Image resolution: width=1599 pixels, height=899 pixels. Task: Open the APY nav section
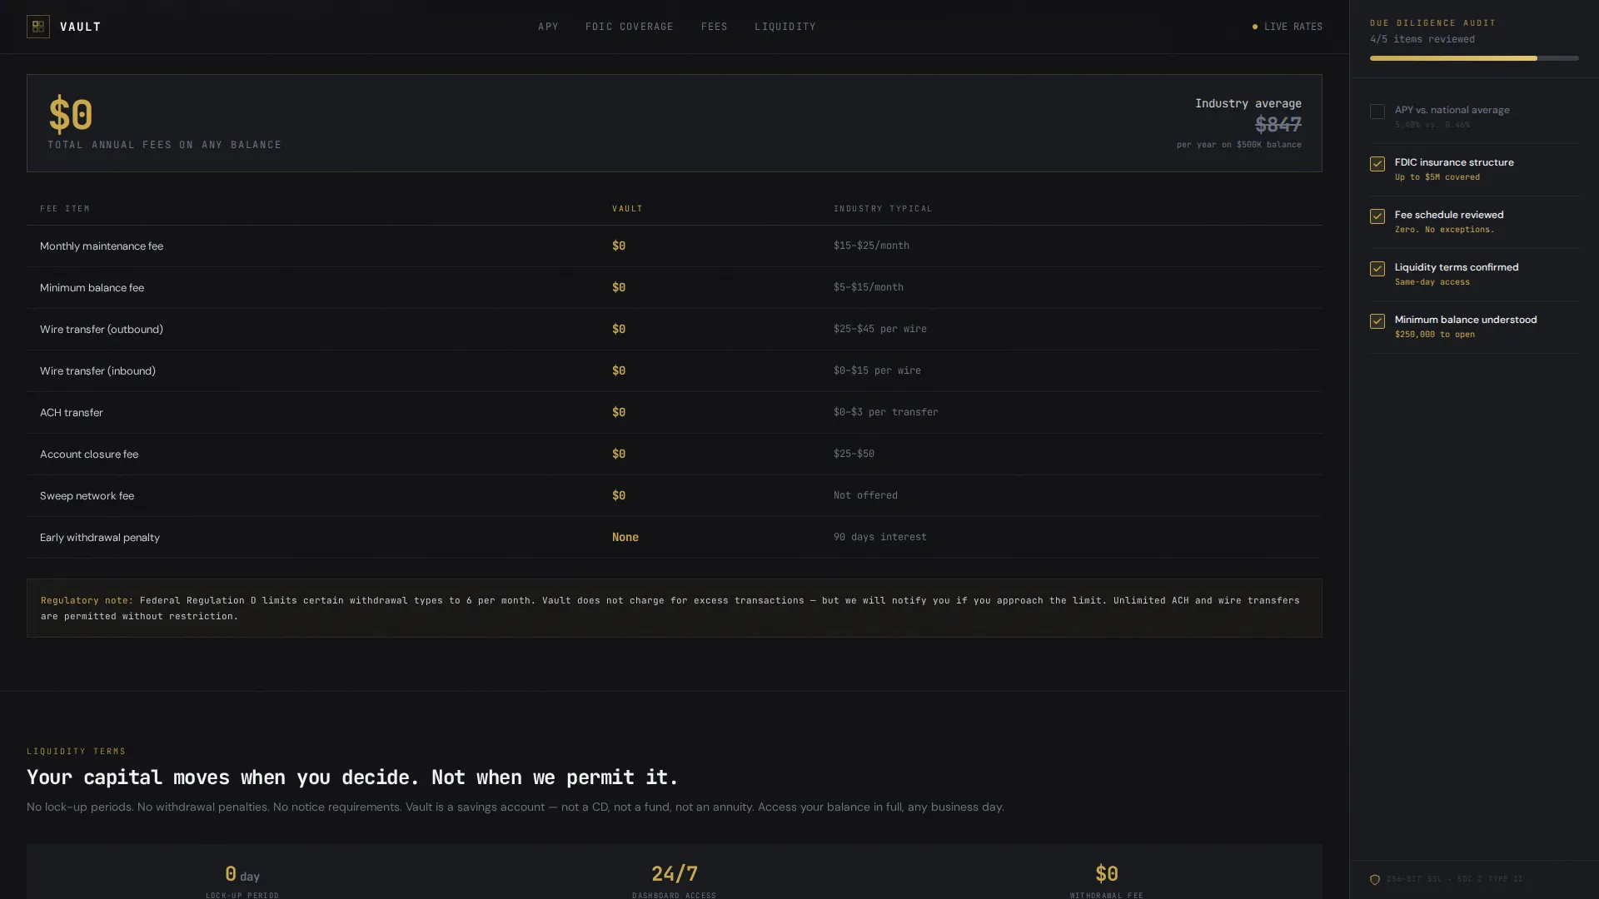click(548, 27)
